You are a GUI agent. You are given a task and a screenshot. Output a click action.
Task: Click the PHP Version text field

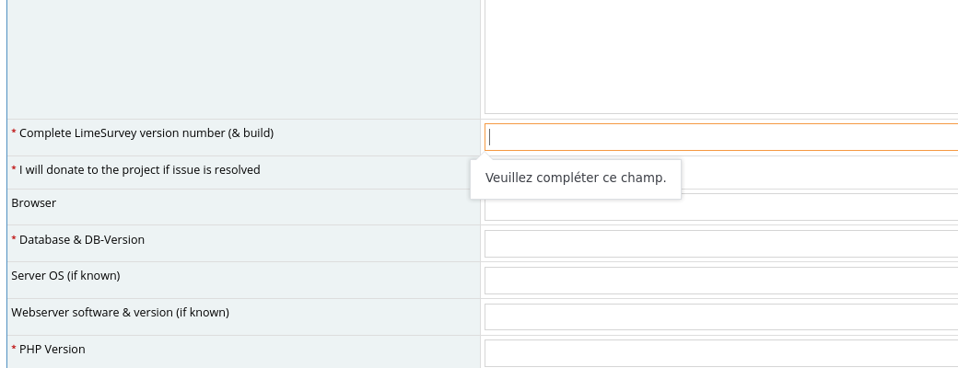pyautogui.click(x=720, y=353)
